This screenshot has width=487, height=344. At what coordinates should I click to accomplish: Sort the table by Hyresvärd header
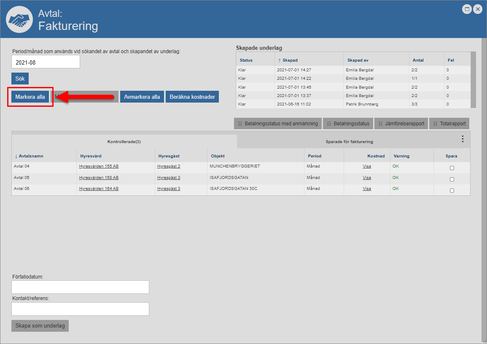91,156
